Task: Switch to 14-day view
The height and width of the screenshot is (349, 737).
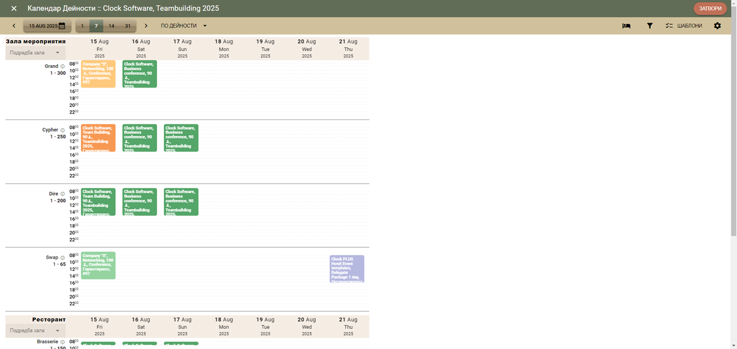Action: point(112,26)
